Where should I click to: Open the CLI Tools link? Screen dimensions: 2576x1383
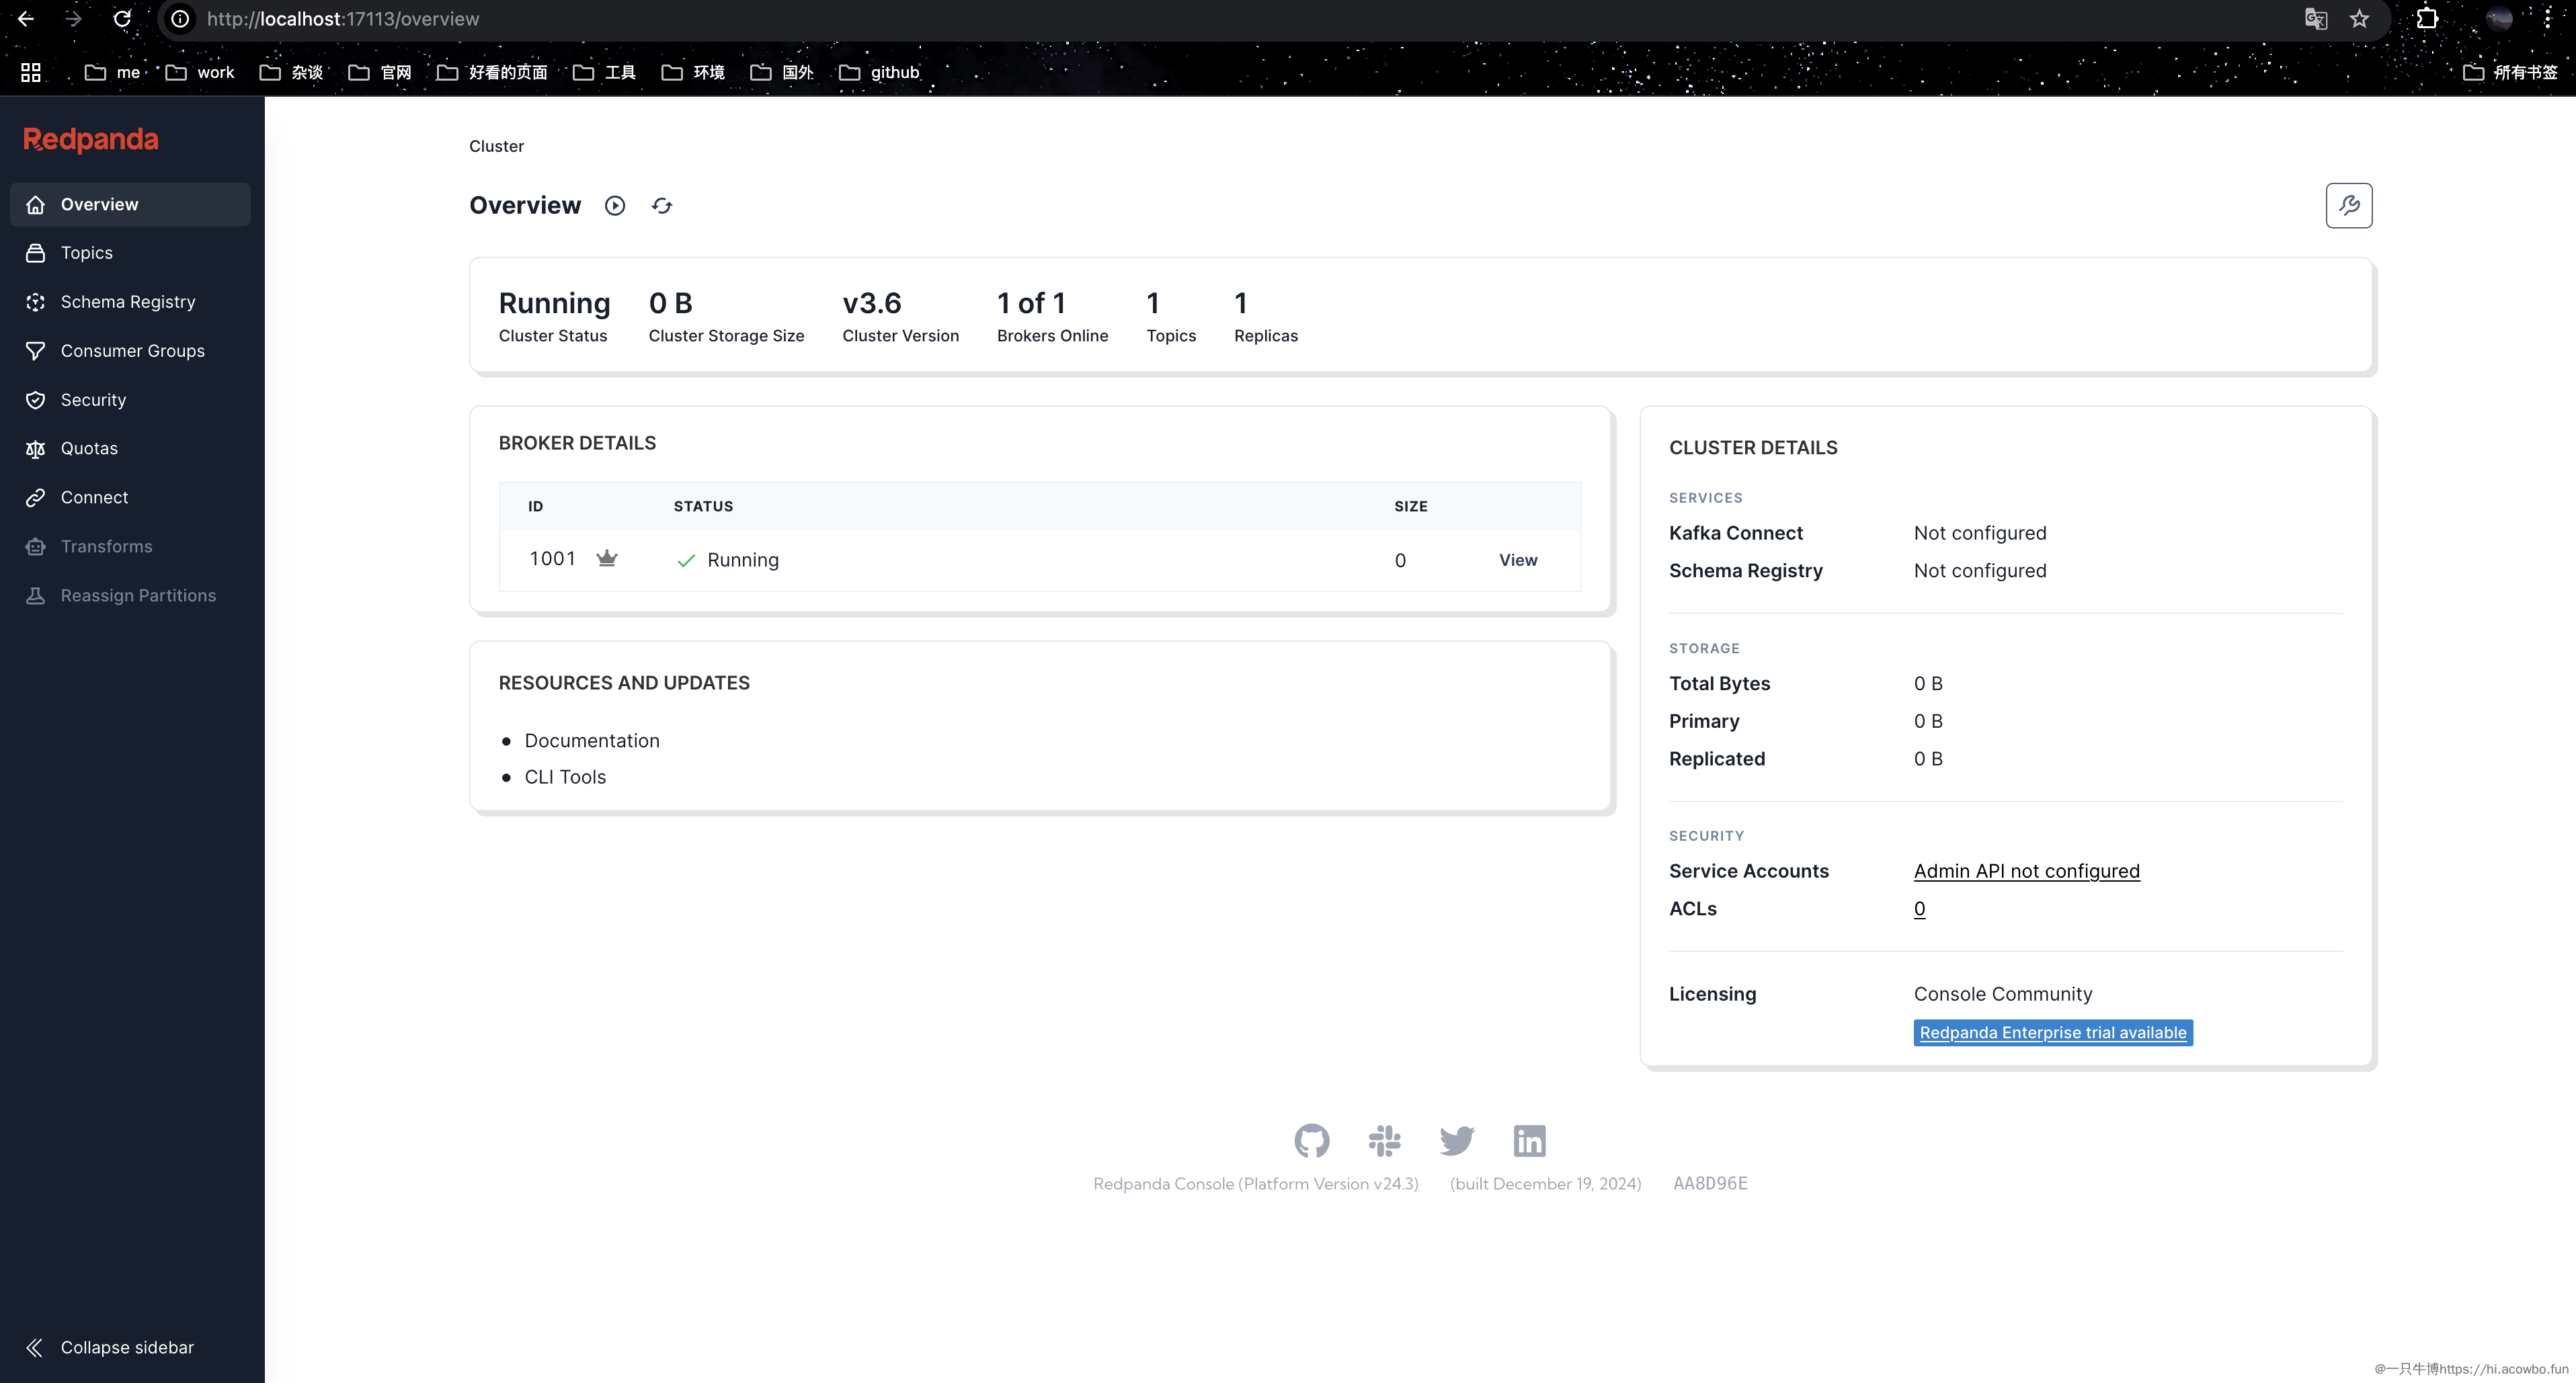click(565, 777)
